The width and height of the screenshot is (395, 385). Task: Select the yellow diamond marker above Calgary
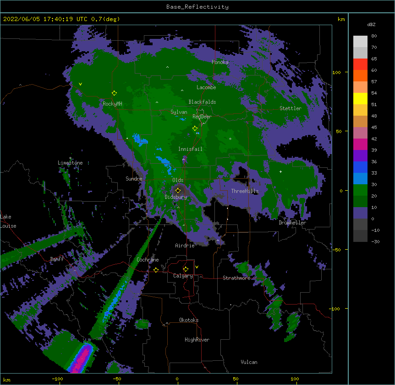pos(186,269)
